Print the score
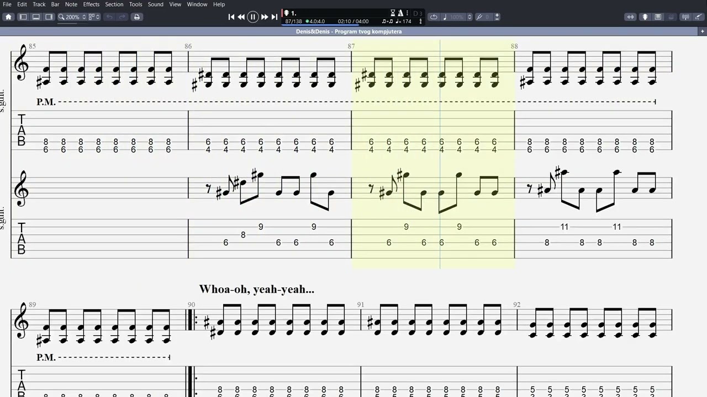707x397 pixels. click(137, 17)
